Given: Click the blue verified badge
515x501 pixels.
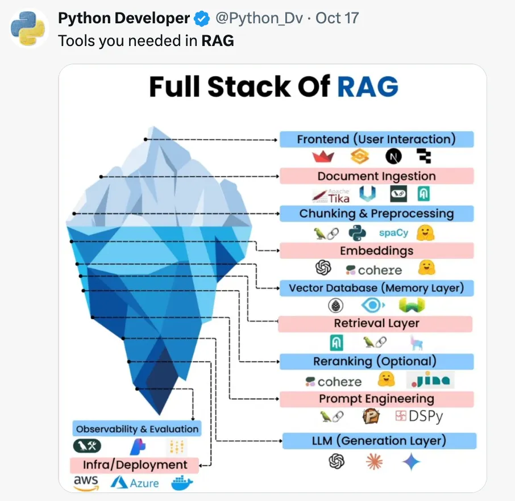Looking at the screenshot, I should pos(202,18).
